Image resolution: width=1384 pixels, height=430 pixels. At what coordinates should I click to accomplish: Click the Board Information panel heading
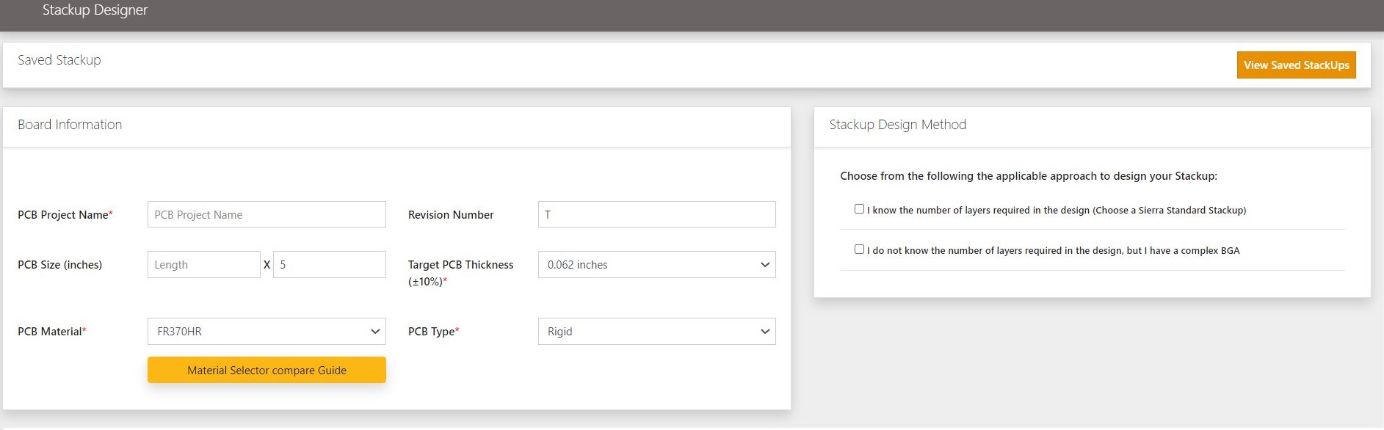70,125
